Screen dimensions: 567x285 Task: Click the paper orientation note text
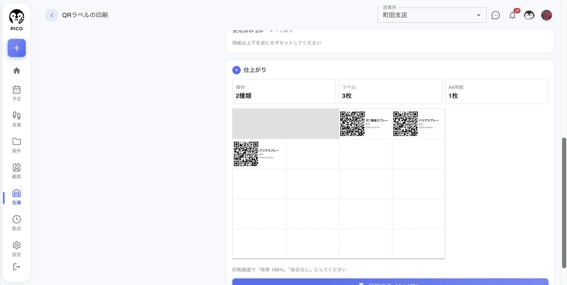[277, 43]
